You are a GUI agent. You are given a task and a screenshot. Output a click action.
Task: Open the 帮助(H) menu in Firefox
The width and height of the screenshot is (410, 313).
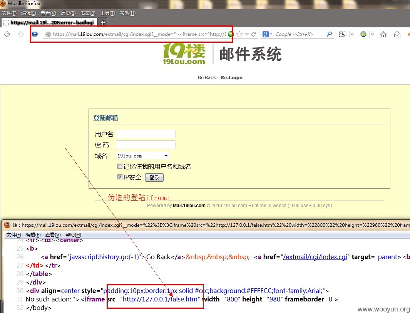(x=127, y=13)
